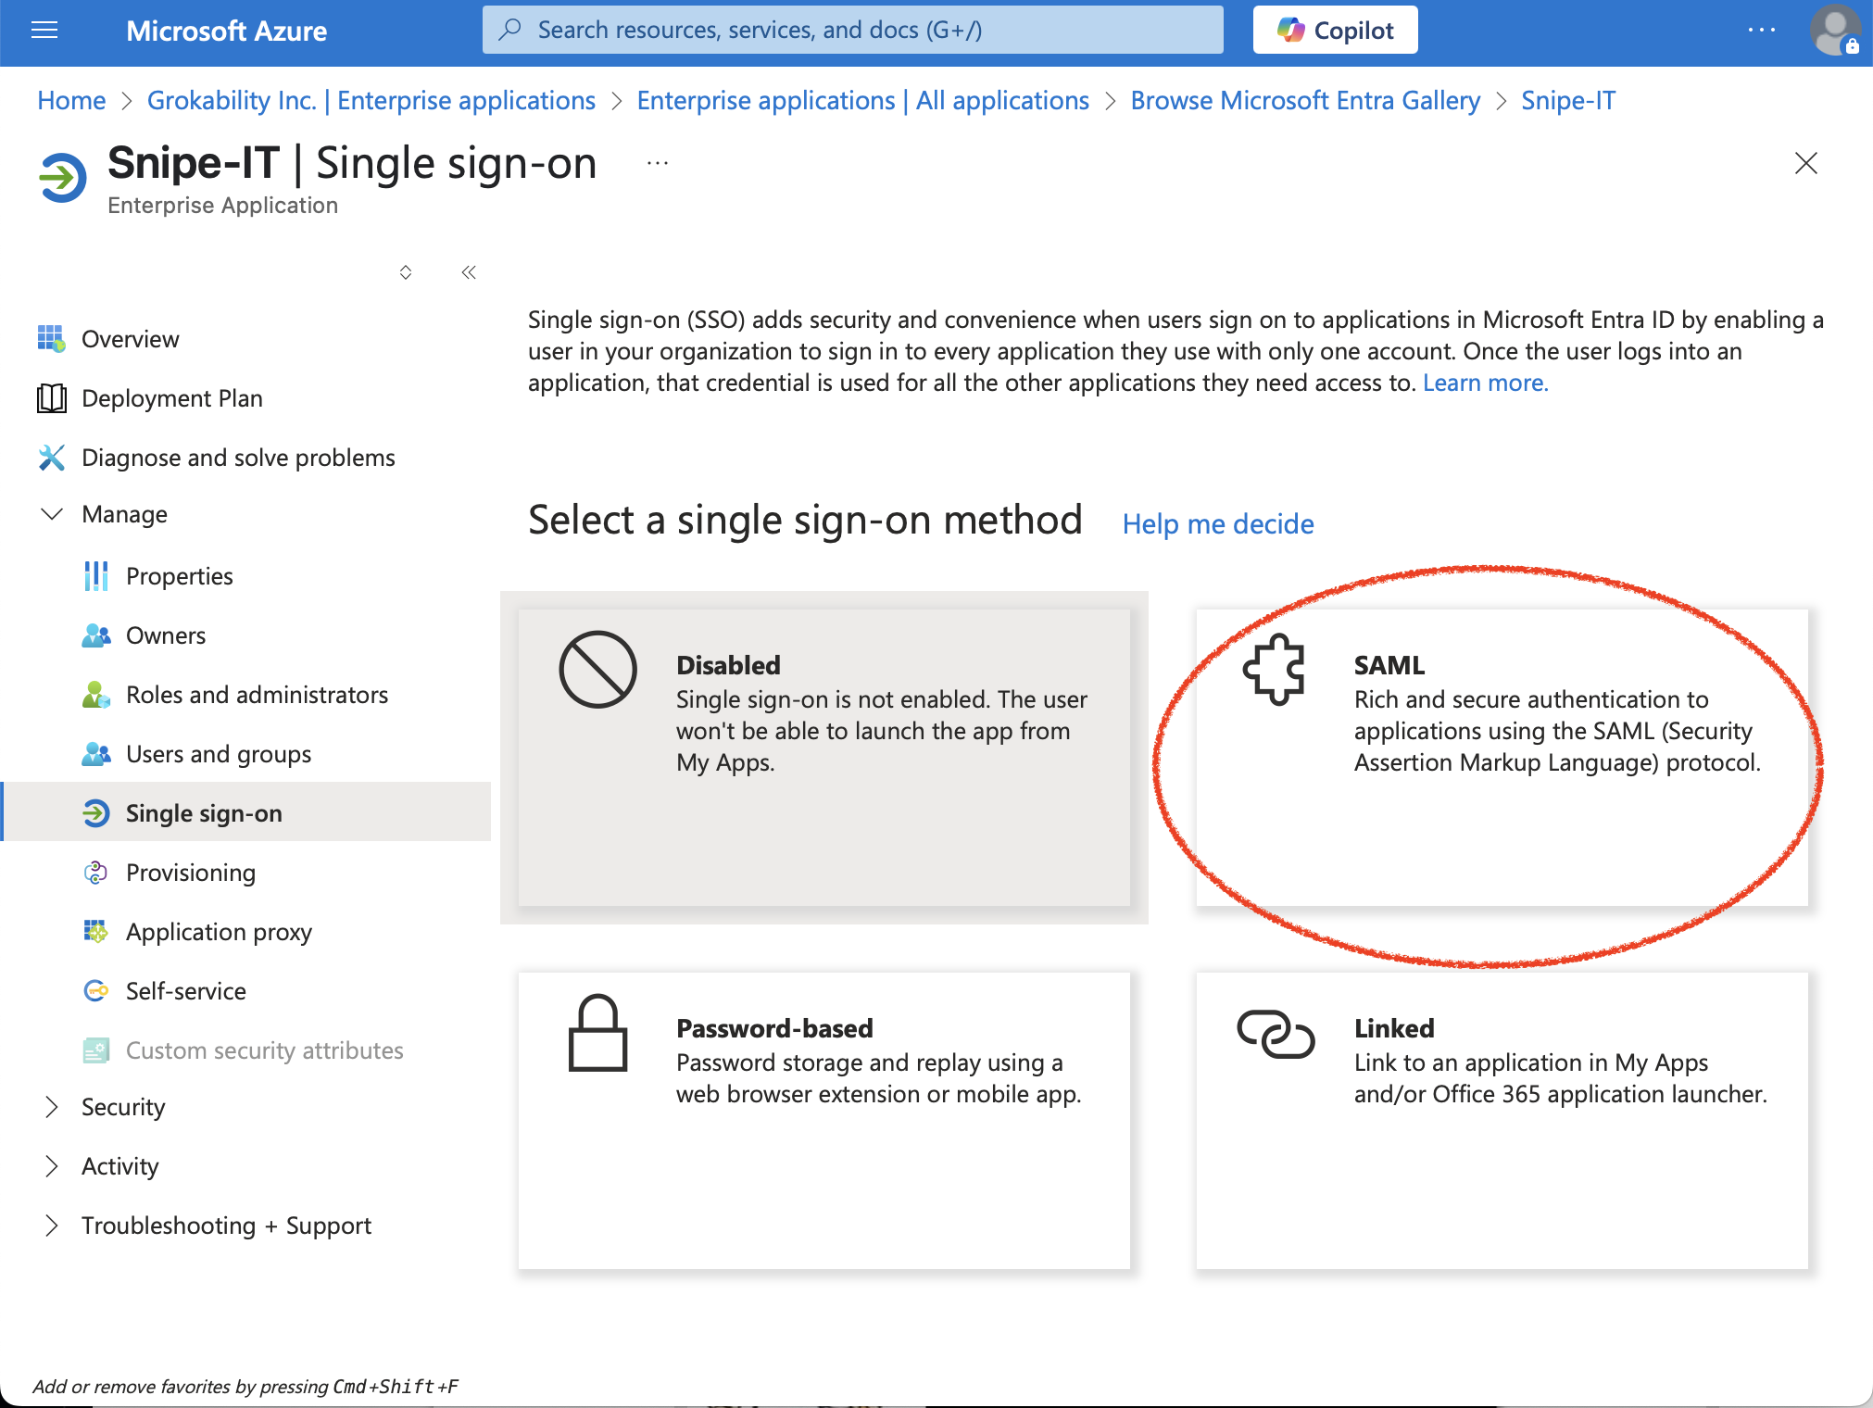Screen dimensions: 1873x1408
Task: Click the Snipe-IT breadcrumb
Action: click(1568, 100)
